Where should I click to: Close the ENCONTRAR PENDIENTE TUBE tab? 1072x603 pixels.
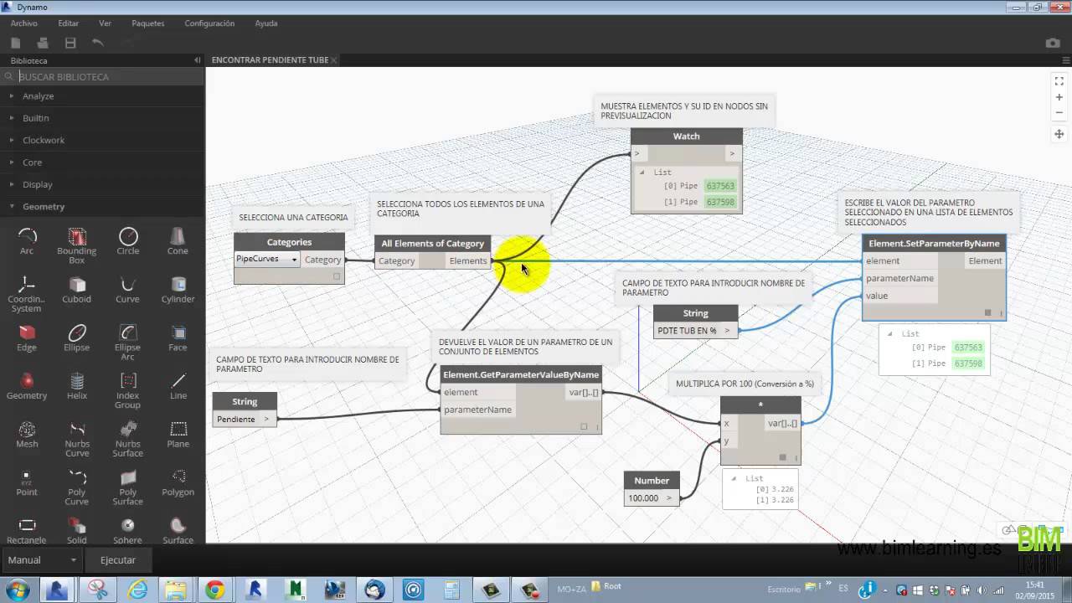(x=334, y=60)
